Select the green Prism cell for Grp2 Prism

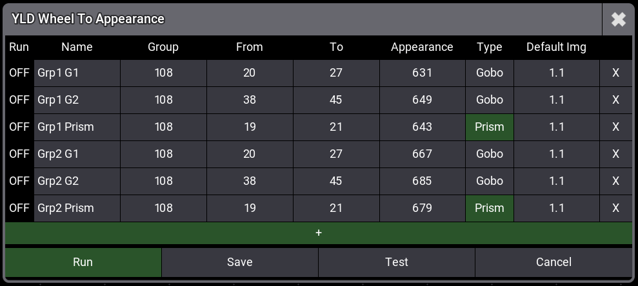pyautogui.click(x=489, y=208)
